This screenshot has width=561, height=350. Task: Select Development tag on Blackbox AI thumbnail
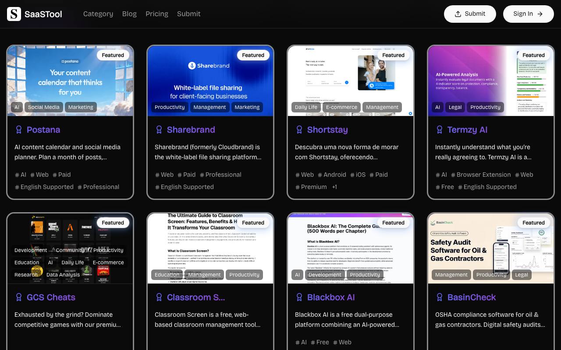(325, 275)
